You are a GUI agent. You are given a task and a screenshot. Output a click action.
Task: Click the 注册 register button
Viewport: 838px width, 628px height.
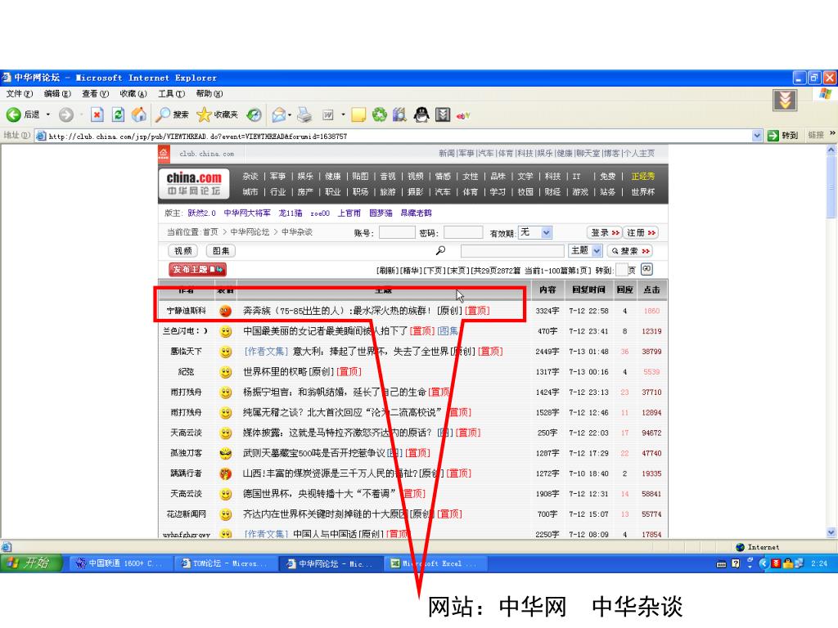(x=641, y=233)
